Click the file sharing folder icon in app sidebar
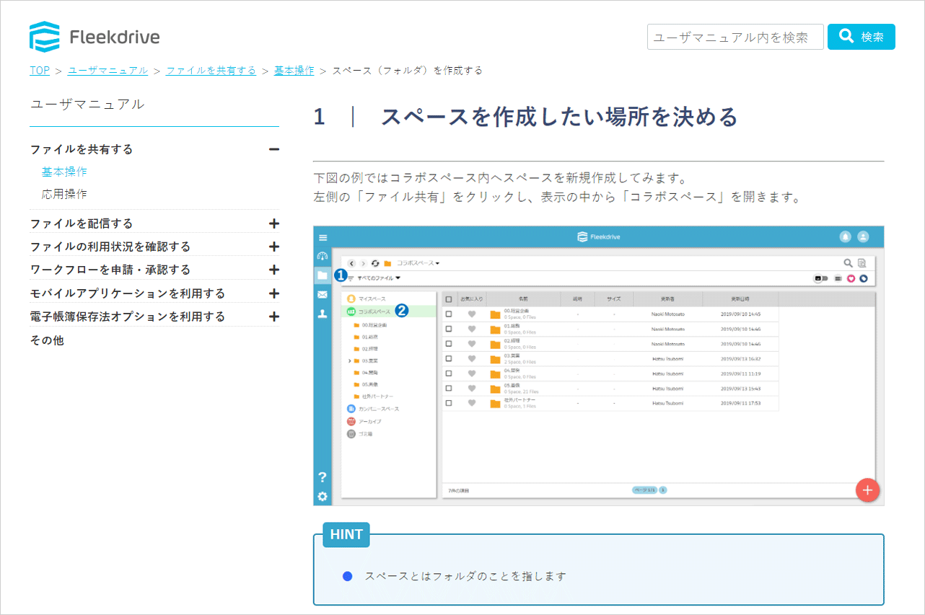This screenshot has height=615, width=925. [323, 275]
